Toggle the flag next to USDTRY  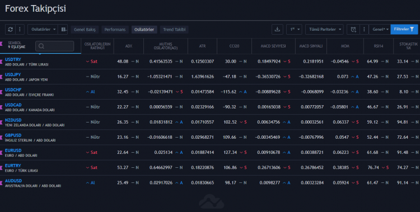click(1, 62)
